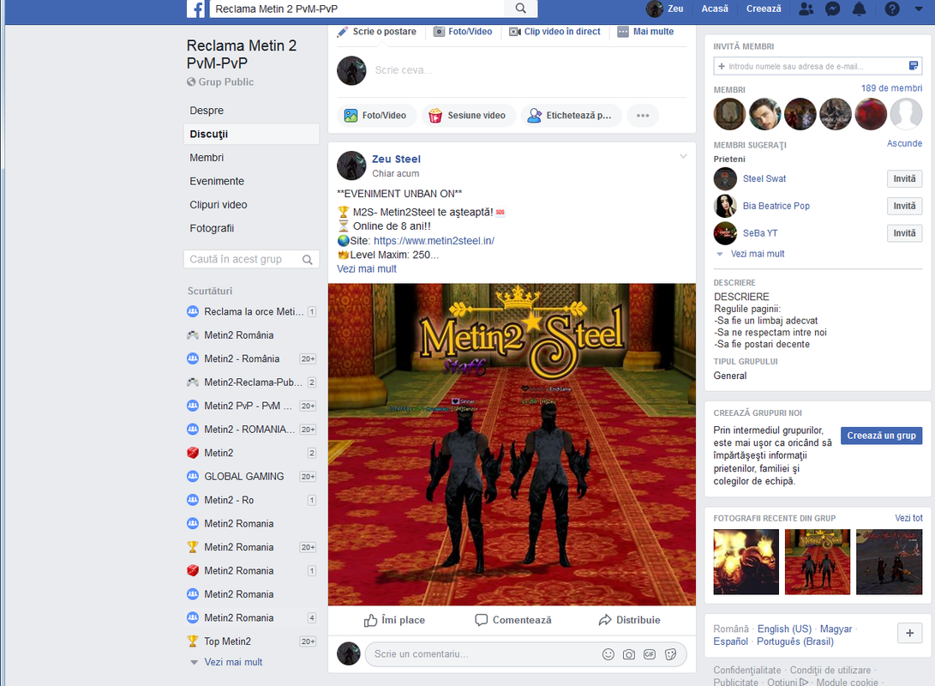
Task: Open the Mai multe composer tab
Action: point(645,32)
